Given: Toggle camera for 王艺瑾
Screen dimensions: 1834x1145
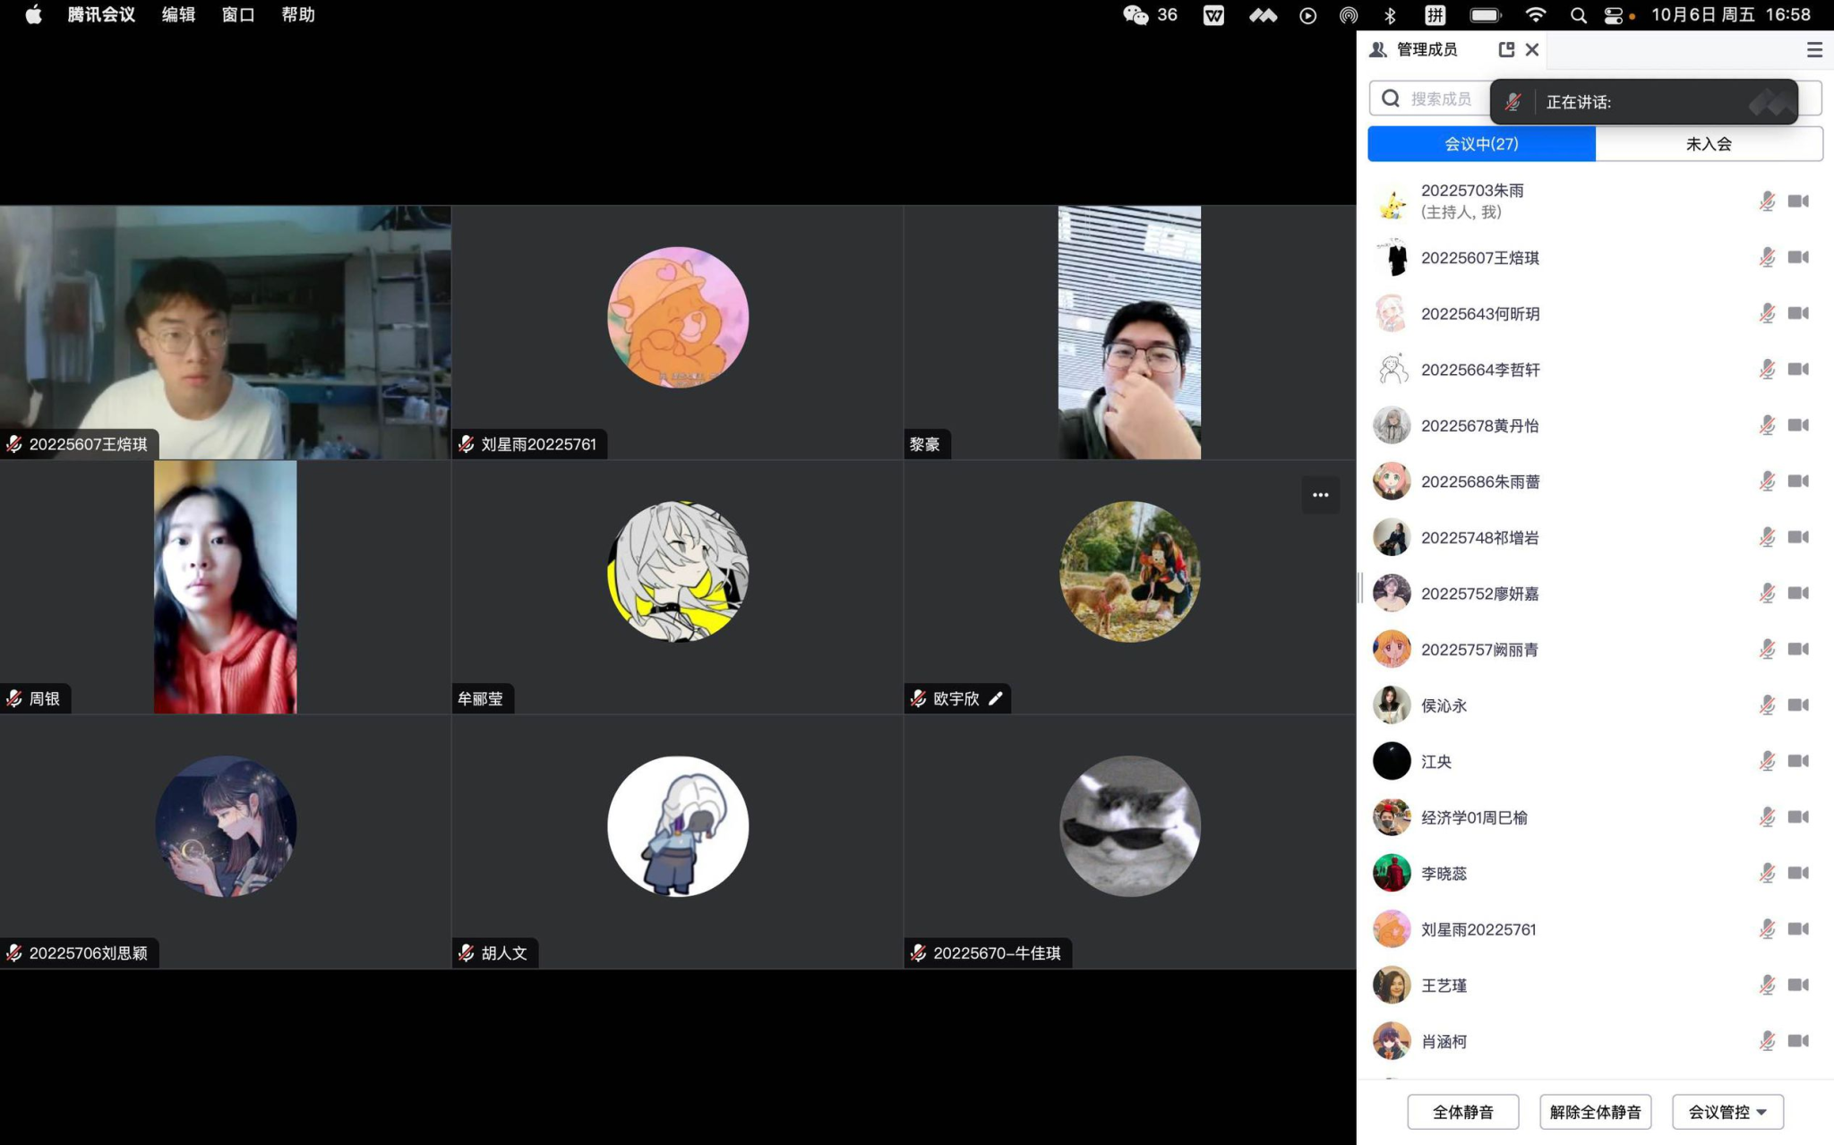Looking at the screenshot, I should pos(1798,986).
